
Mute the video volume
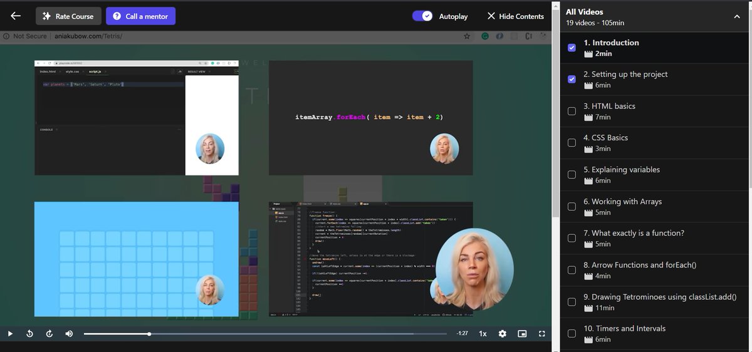click(x=69, y=334)
